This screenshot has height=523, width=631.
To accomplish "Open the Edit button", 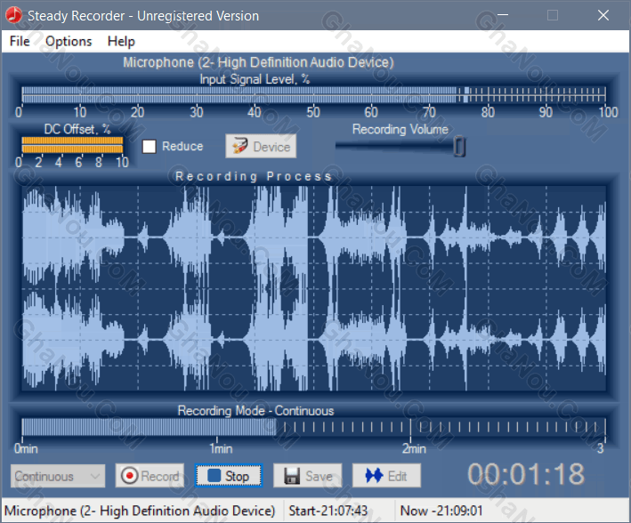I will coord(387,476).
